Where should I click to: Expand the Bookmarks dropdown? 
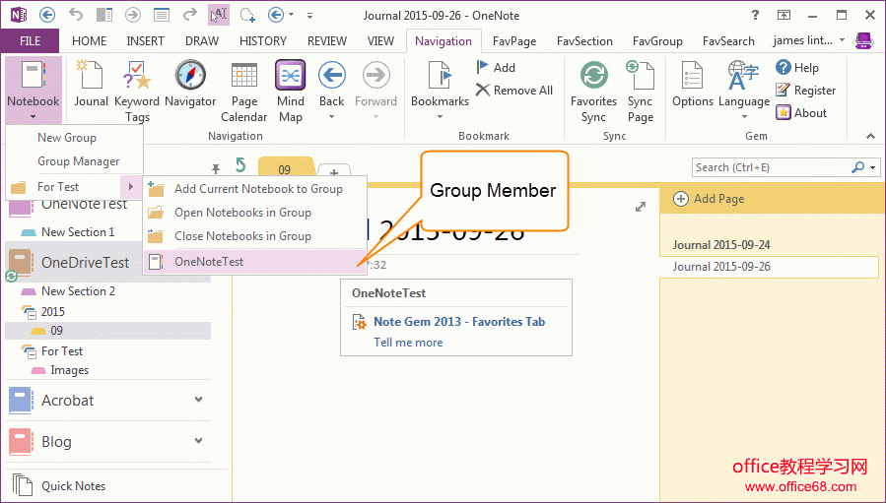click(x=440, y=91)
